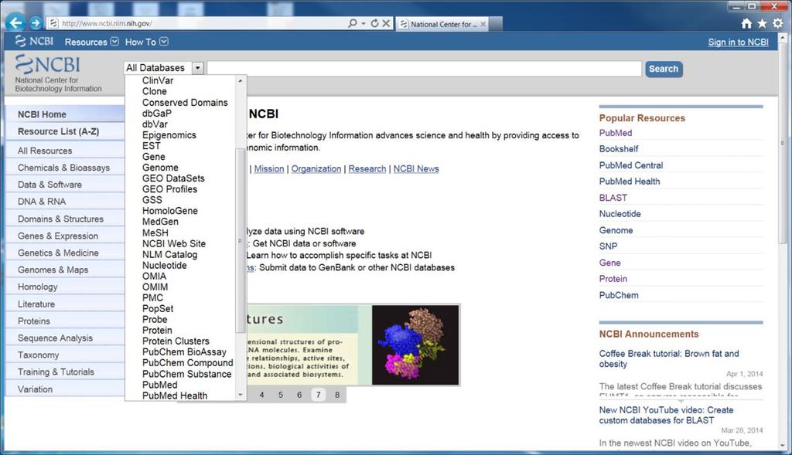
Task: Open Resource List (A-Z) in the sidebar
Action: (x=65, y=131)
